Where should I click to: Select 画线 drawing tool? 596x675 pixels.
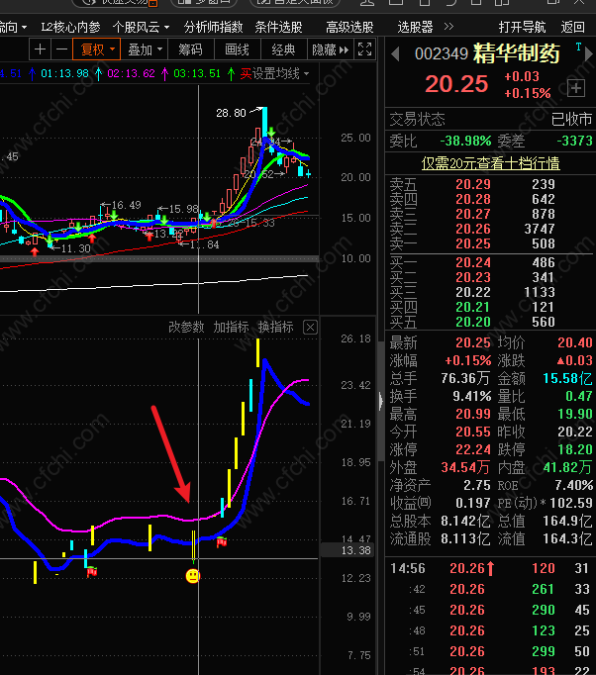tap(237, 49)
